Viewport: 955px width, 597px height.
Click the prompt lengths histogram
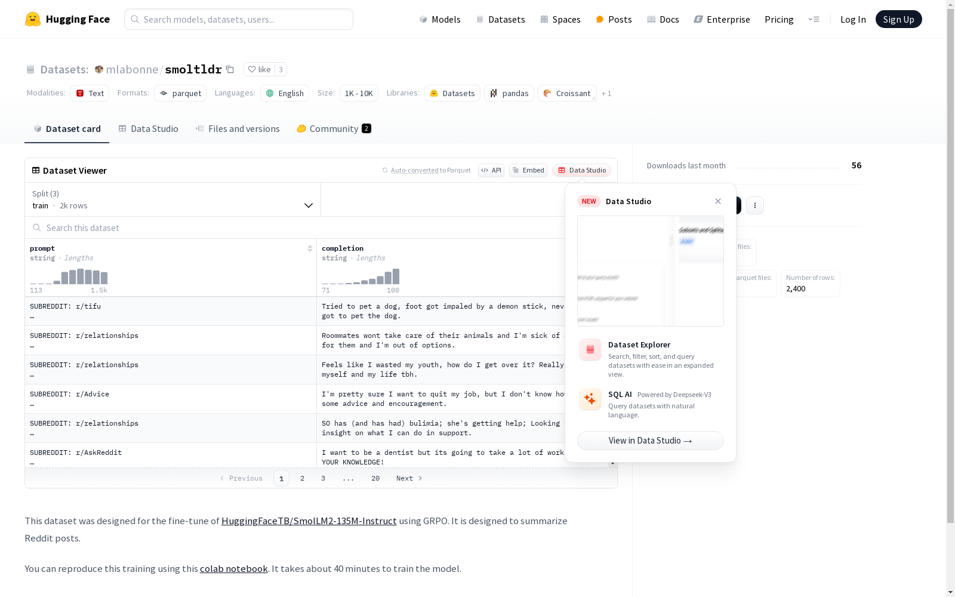coord(69,276)
